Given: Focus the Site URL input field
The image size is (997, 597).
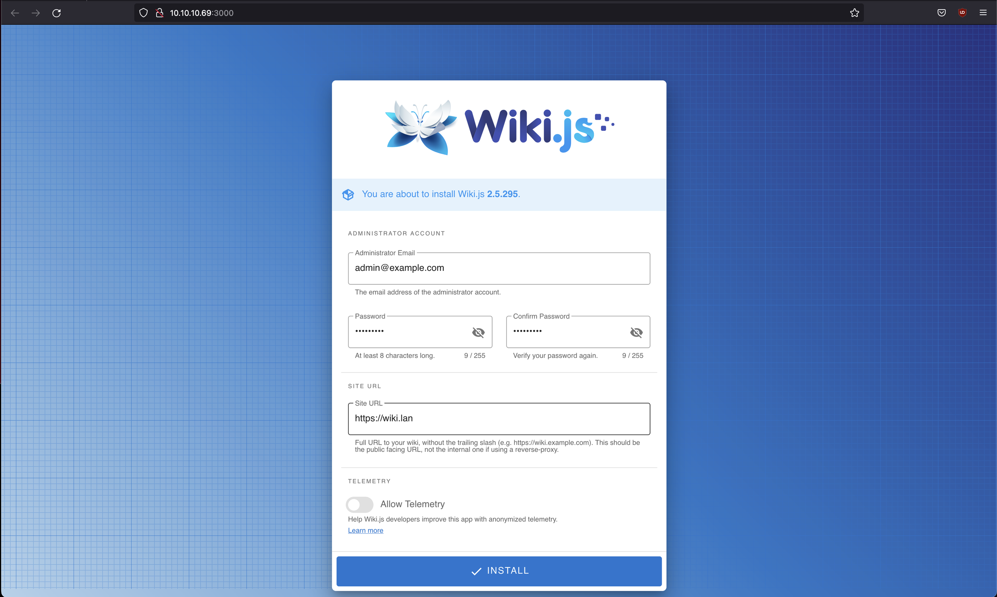Looking at the screenshot, I should coord(499,419).
